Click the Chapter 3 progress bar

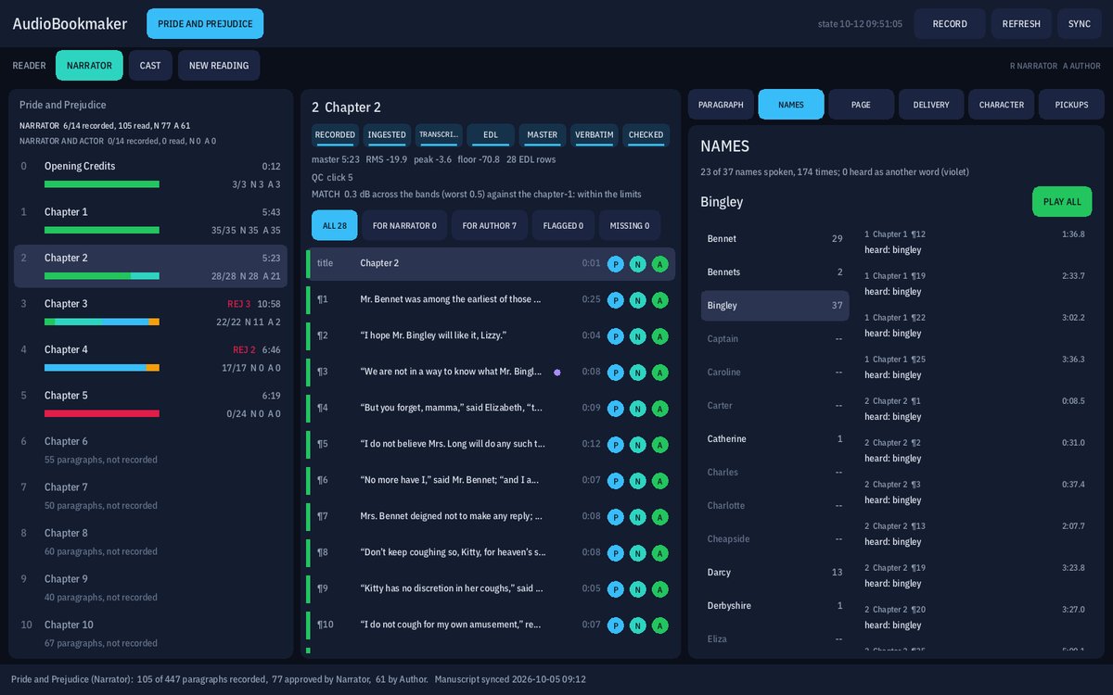tap(102, 322)
